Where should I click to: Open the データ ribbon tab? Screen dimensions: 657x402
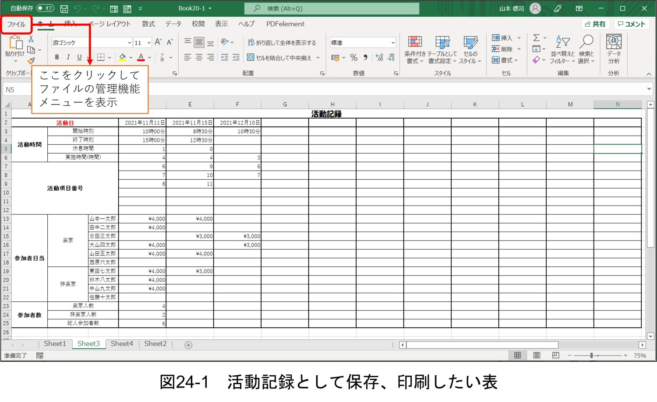pyautogui.click(x=173, y=24)
